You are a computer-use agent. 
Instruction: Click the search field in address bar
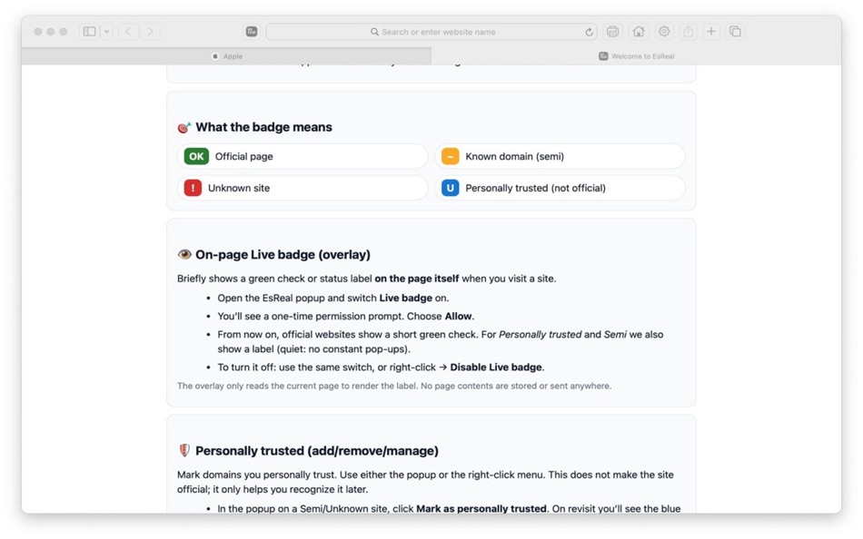point(427,31)
